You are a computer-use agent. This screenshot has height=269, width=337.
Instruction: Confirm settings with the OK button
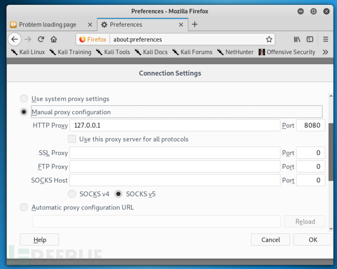(313, 240)
